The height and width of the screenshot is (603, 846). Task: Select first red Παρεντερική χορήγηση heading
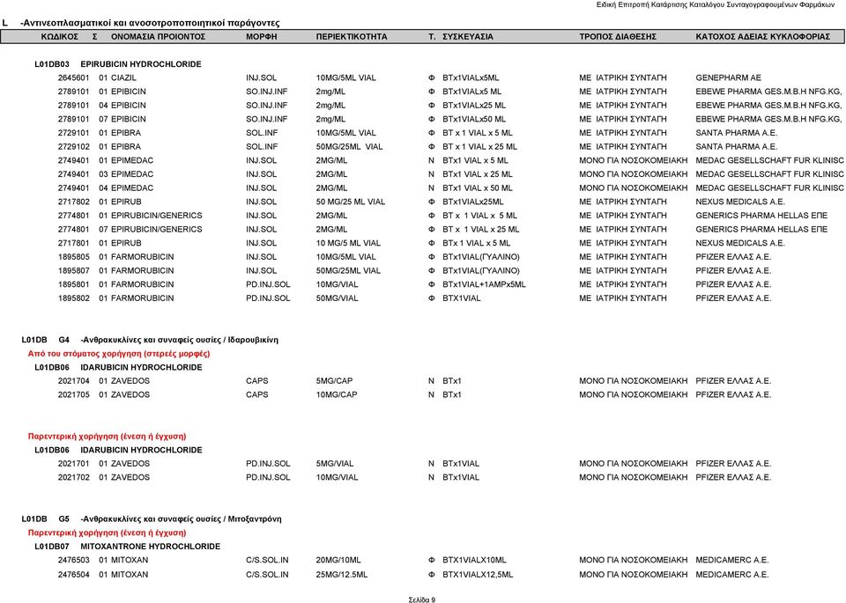(x=107, y=437)
